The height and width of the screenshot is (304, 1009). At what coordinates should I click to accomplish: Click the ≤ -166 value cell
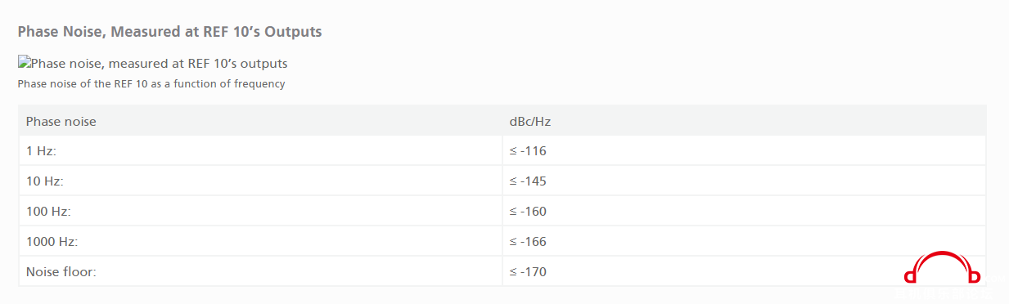(528, 241)
